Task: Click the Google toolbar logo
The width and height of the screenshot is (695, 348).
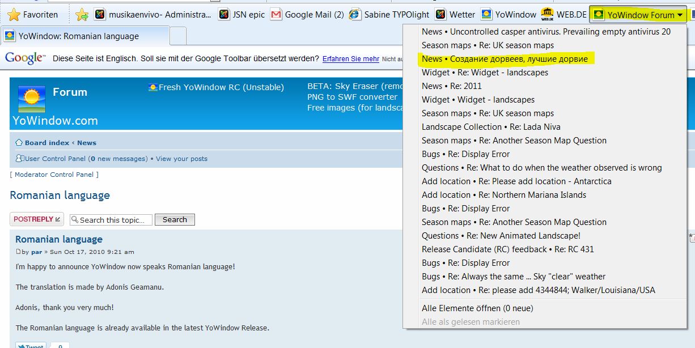Action: [24, 58]
